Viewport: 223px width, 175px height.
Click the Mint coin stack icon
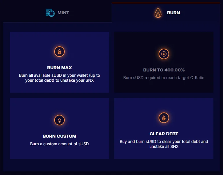pos(50,13)
